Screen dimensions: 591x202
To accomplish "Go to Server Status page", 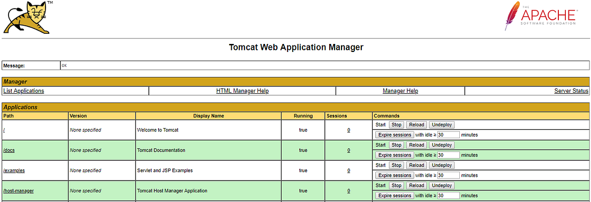I will [x=571, y=91].
